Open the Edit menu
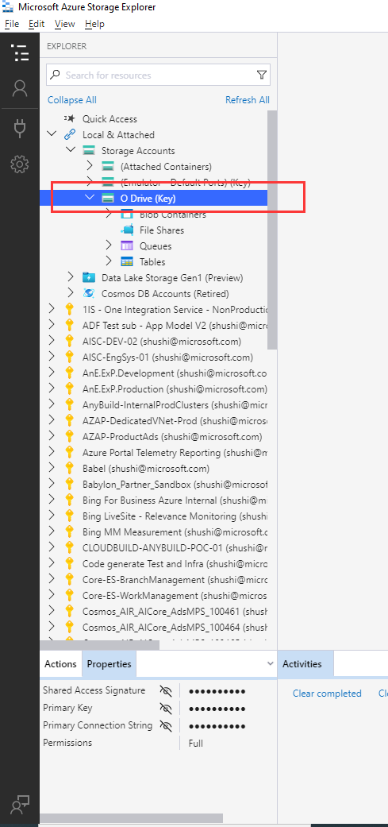This screenshot has height=827, width=388. (36, 24)
